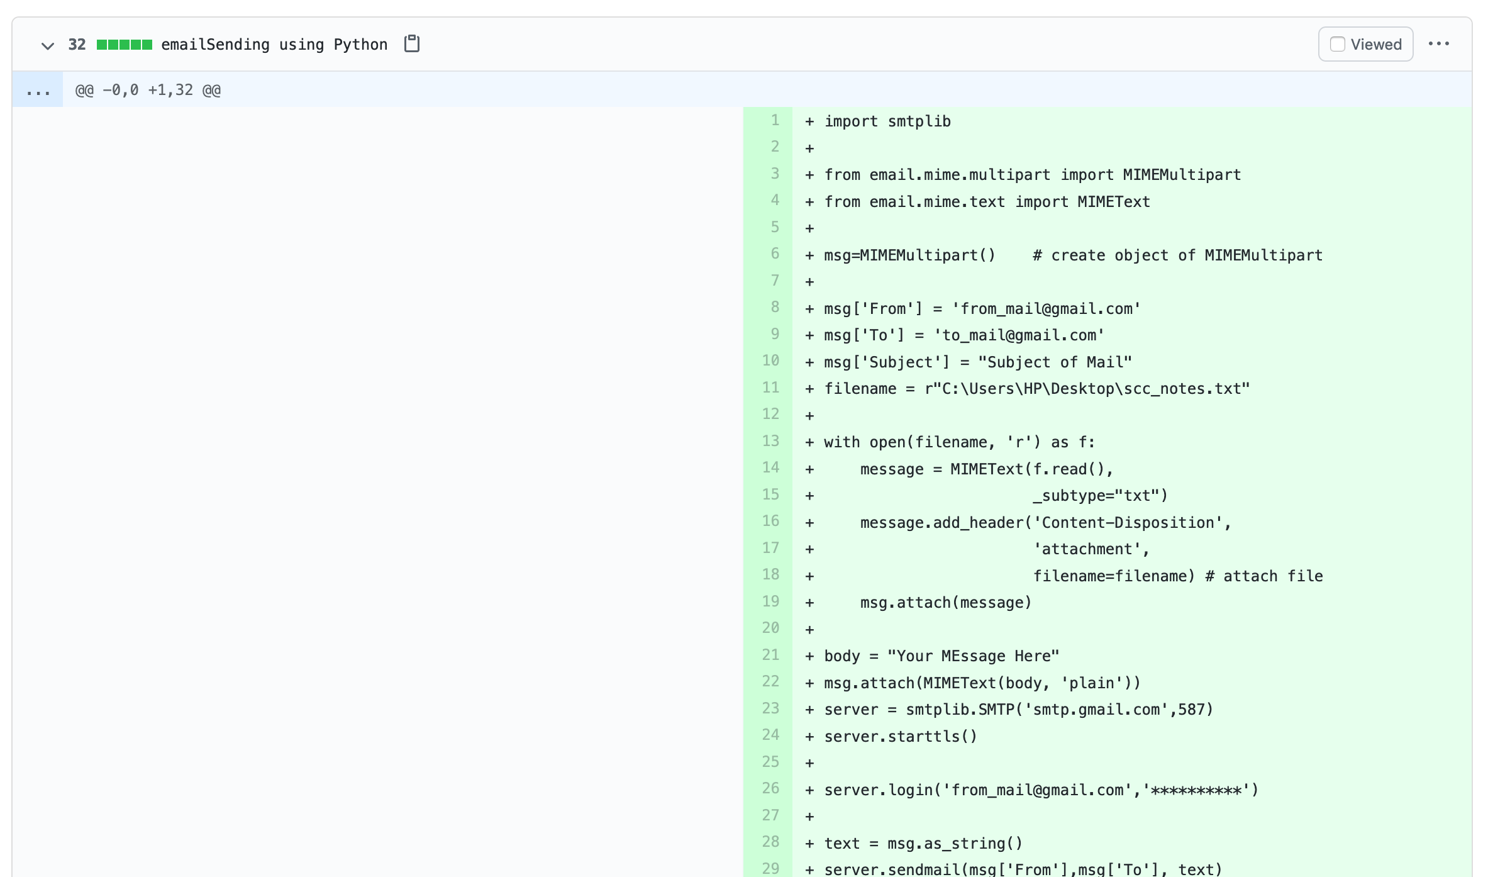Click the green diffstat squares
The width and height of the screenshot is (1488, 877).
(124, 45)
